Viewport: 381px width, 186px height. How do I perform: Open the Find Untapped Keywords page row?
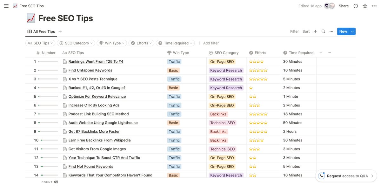coord(90,70)
